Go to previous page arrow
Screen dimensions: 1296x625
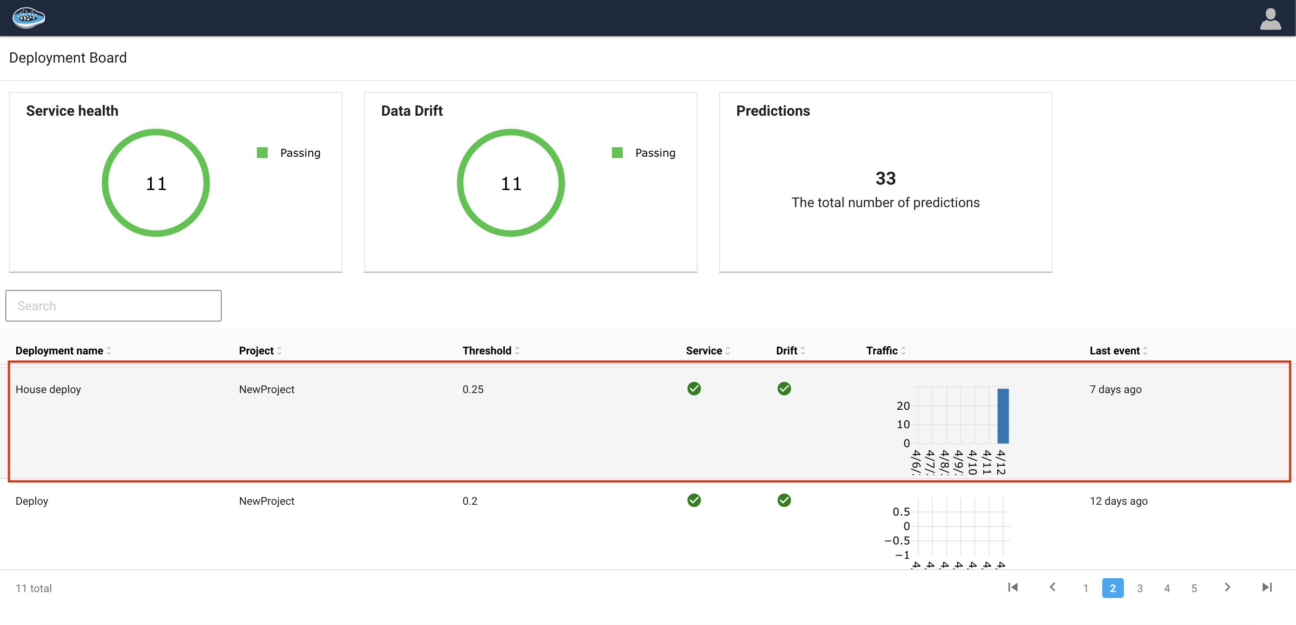click(x=1053, y=587)
